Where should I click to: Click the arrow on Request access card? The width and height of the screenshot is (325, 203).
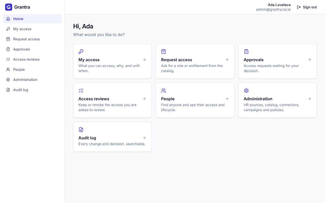227,60
